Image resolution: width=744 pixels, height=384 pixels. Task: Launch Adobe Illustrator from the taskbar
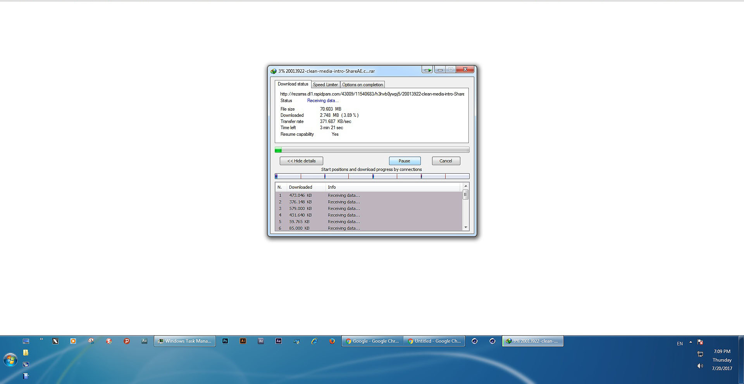[243, 341]
